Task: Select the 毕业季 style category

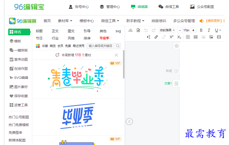Action: [x=104, y=38]
